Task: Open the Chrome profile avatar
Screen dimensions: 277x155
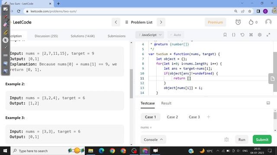Action: (x=265, y=11)
